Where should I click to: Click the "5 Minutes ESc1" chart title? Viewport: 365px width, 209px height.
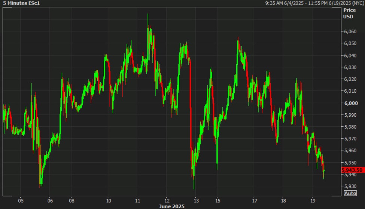click(21, 3)
